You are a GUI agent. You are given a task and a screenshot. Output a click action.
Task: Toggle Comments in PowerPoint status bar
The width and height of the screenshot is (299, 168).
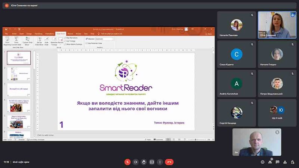(x=158, y=139)
